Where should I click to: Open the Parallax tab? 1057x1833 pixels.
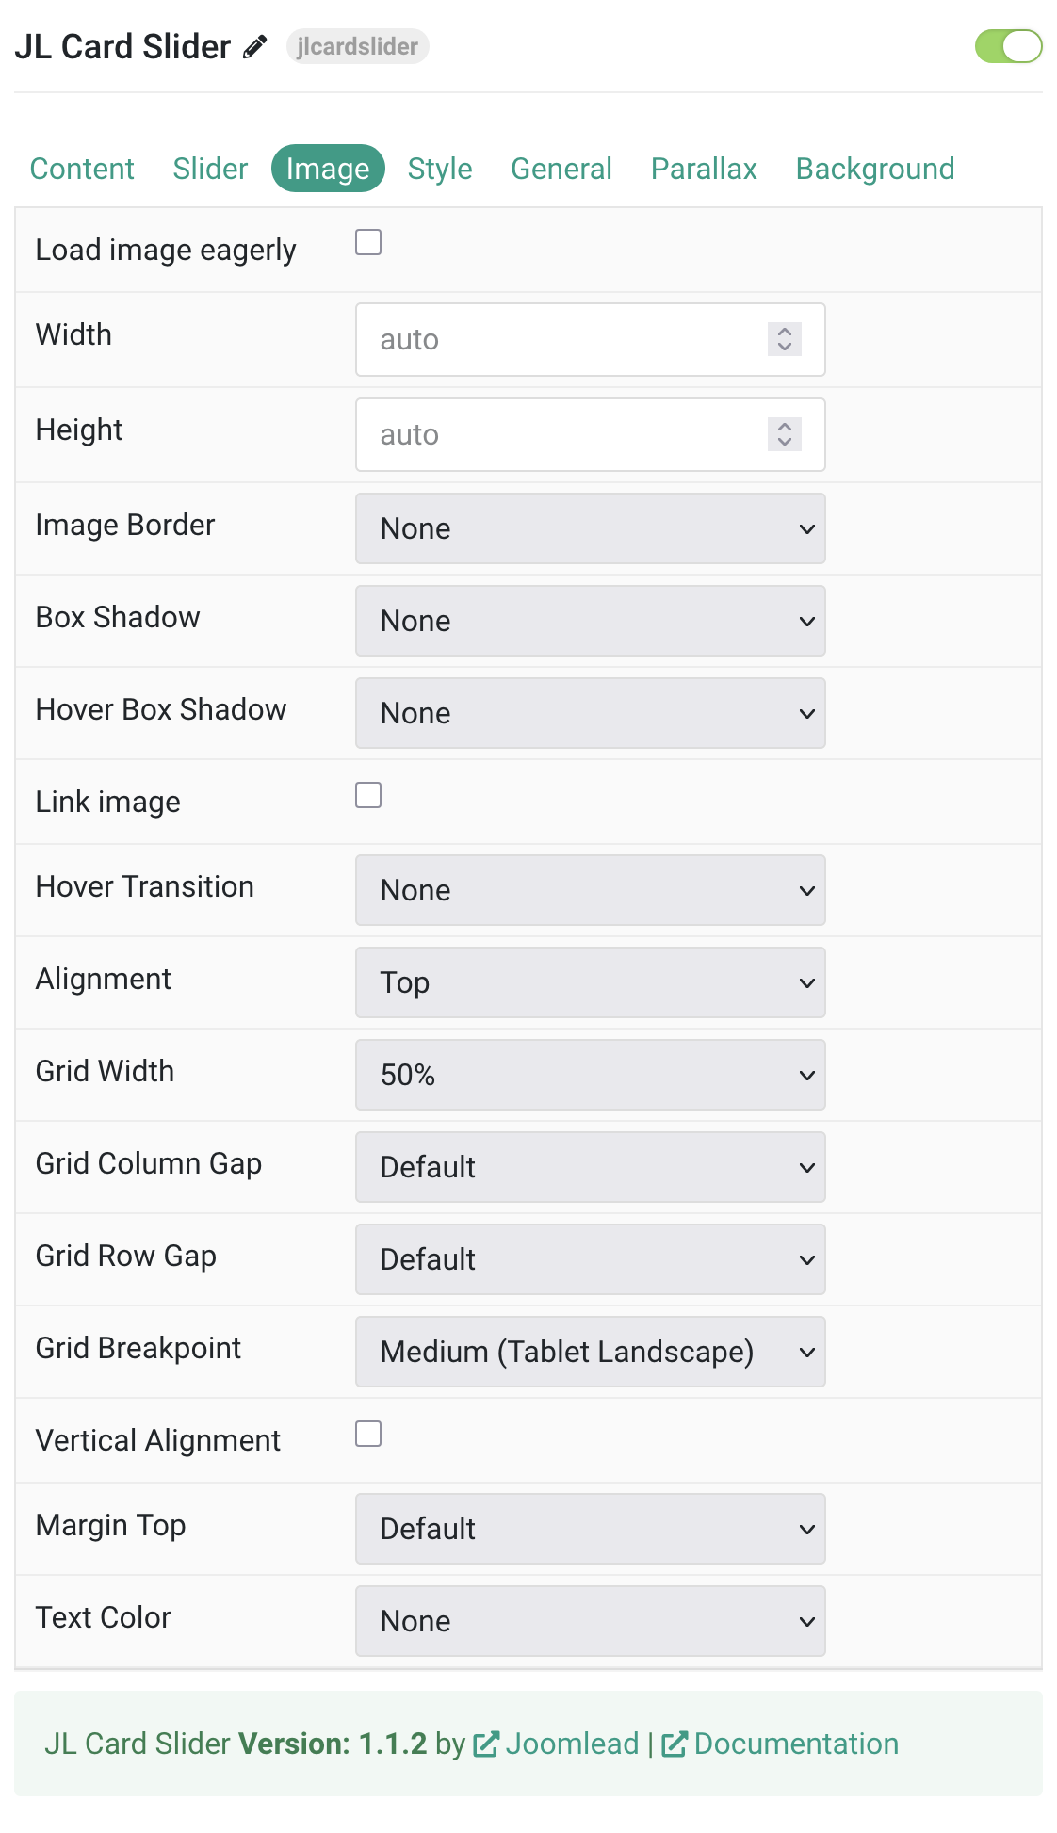click(704, 169)
